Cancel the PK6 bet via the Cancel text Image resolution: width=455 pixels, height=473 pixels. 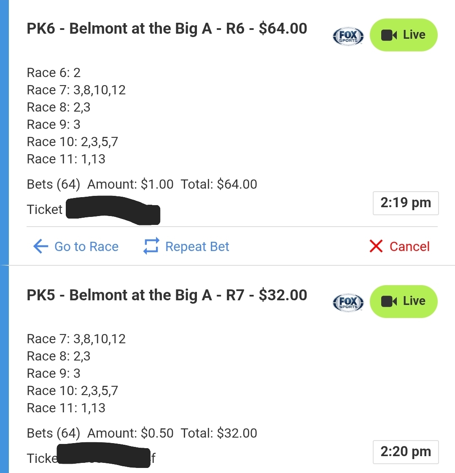point(409,246)
